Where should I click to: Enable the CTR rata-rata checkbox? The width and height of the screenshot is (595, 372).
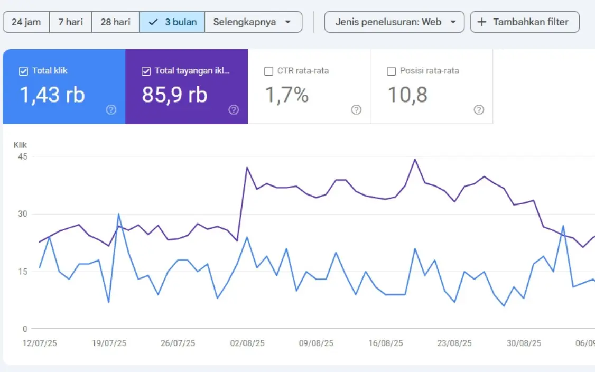coord(268,71)
